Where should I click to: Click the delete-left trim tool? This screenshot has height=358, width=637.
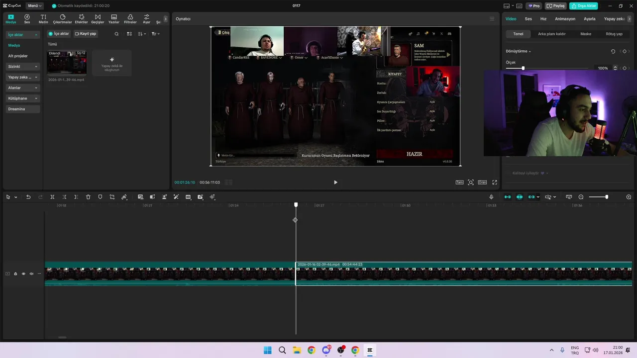point(64,197)
